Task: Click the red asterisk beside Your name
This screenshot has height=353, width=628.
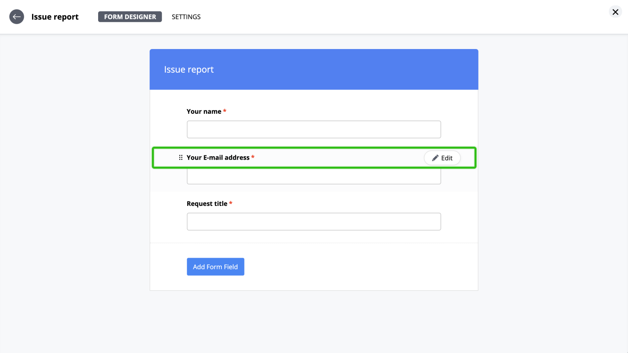Action: pyautogui.click(x=225, y=111)
